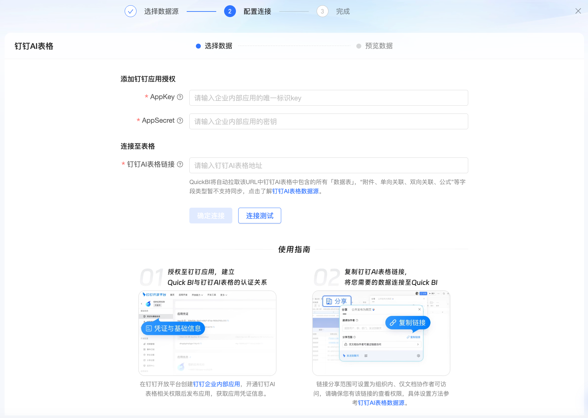Image resolution: width=588 pixels, height=418 pixels.
Task: Select the 配置连接 step label
Action: click(x=258, y=11)
